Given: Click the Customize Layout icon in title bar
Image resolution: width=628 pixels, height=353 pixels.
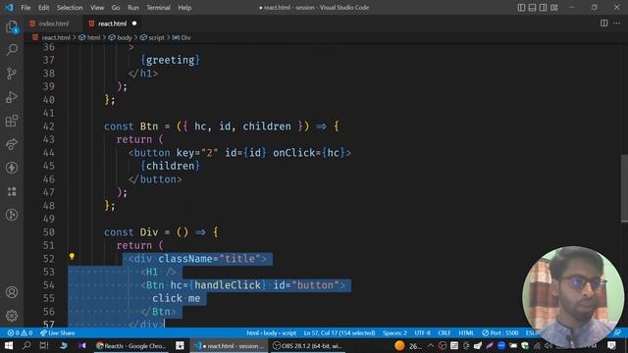Looking at the screenshot, I should coord(554,7).
